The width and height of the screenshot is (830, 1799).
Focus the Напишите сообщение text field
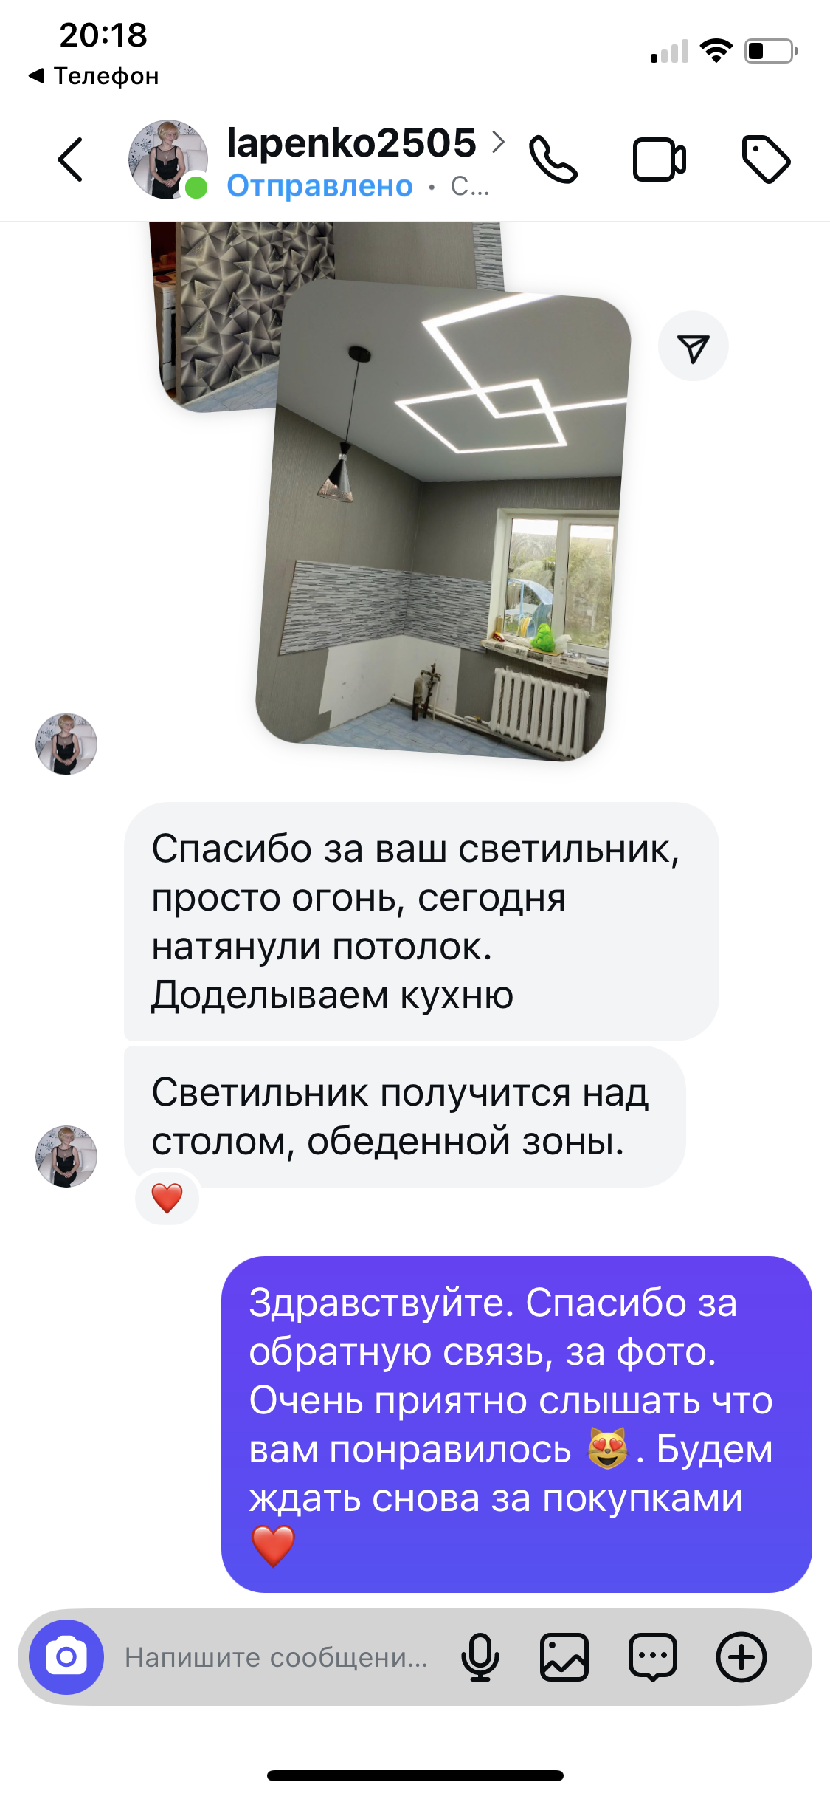(277, 1657)
